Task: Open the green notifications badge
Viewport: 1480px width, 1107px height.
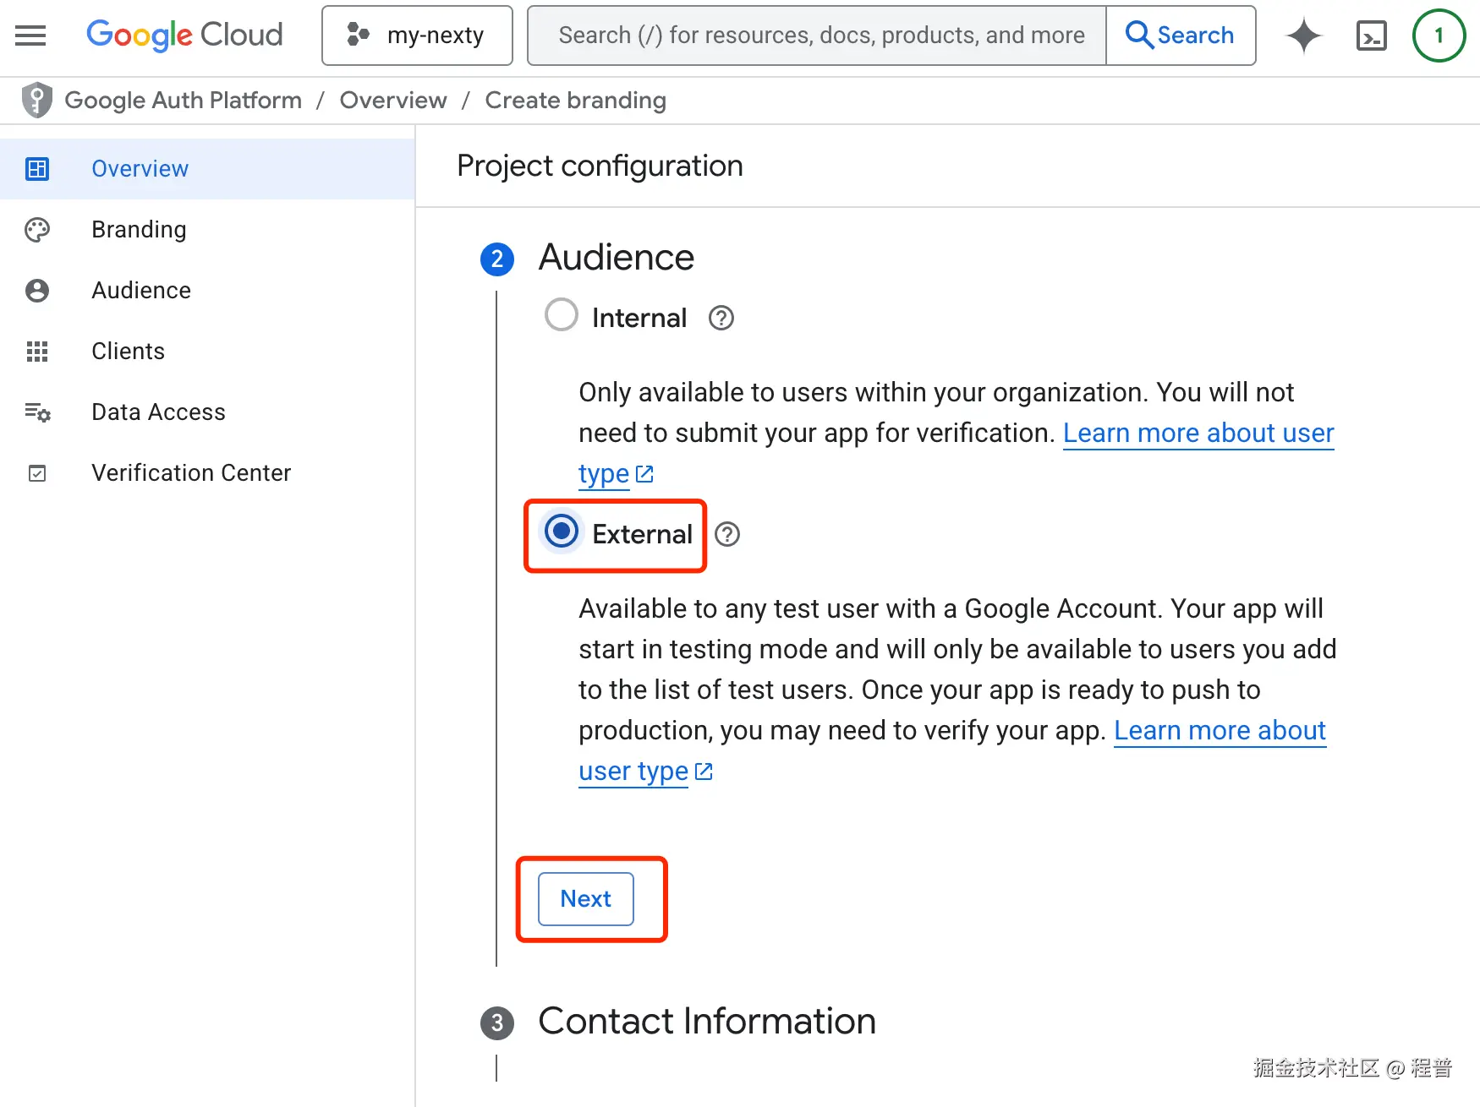Action: click(1438, 35)
